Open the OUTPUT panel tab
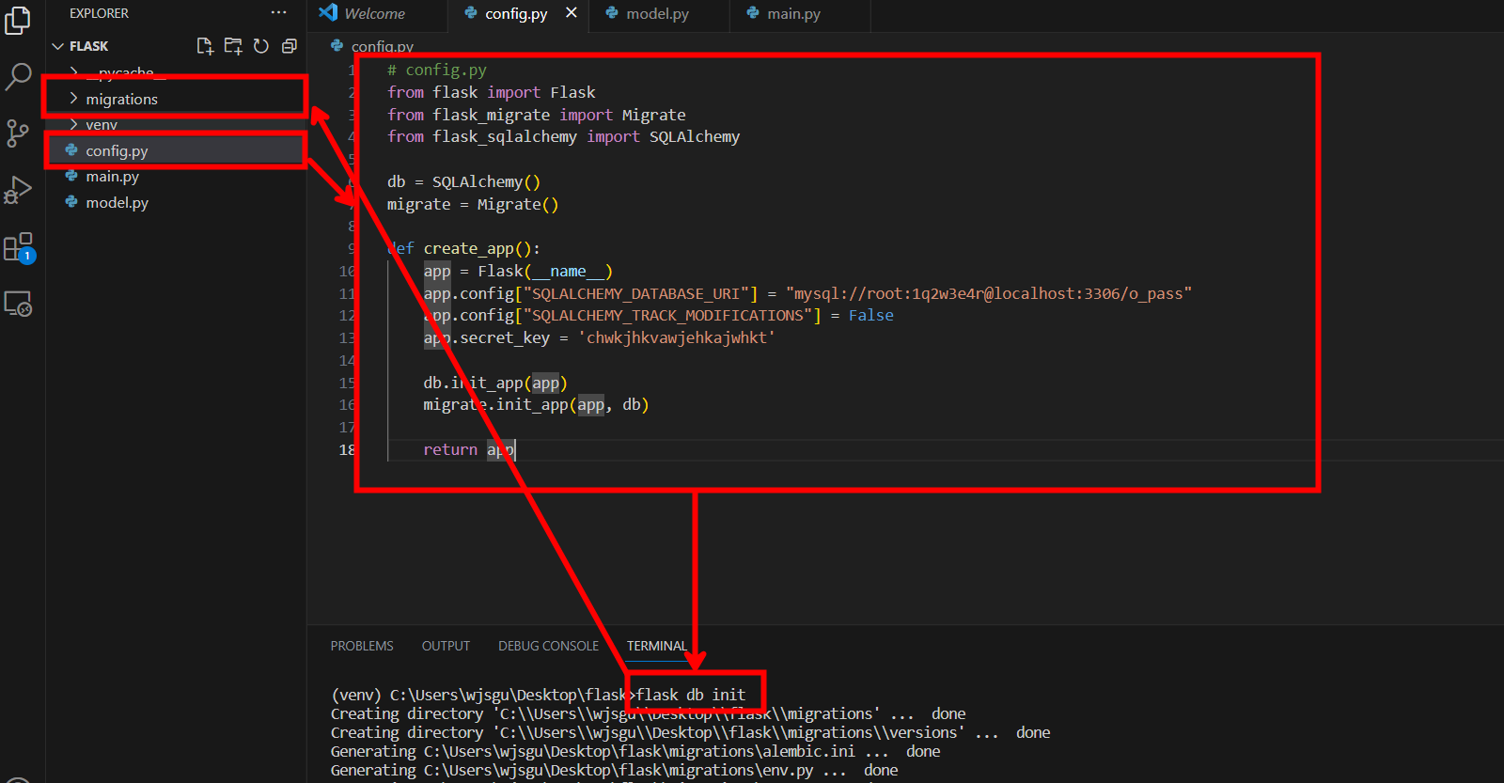 click(x=446, y=646)
